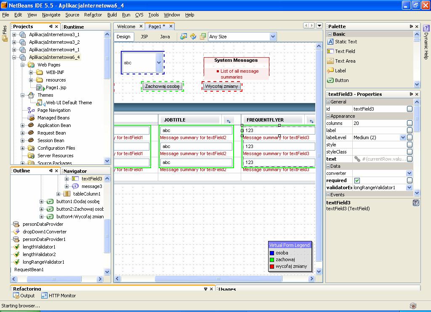431x312 pixels.
Task: Collapse the General properties section
Action: (328, 102)
